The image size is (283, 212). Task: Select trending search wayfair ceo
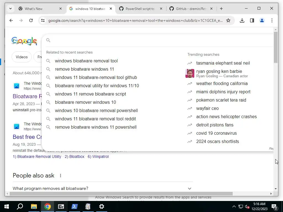coord(207,108)
